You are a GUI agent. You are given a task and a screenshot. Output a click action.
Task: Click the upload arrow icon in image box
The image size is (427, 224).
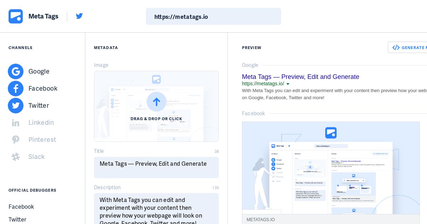click(157, 102)
